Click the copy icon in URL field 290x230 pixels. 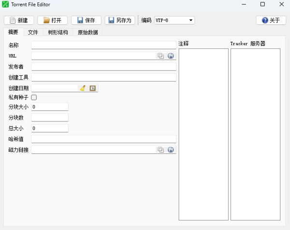[160, 56]
